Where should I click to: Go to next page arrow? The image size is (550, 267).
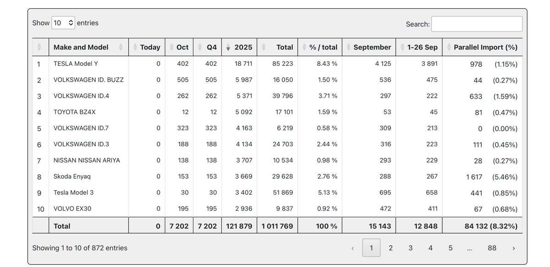coord(513,248)
